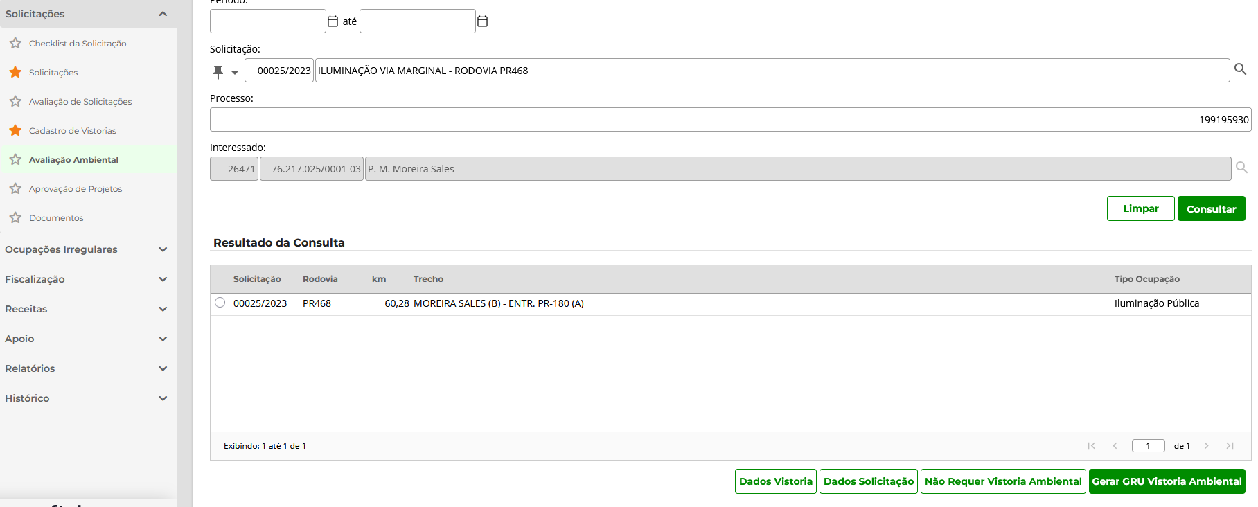Toggle the Avaliação Ambiental favorite star
The height and width of the screenshot is (507, 1258).
point(15,159)
